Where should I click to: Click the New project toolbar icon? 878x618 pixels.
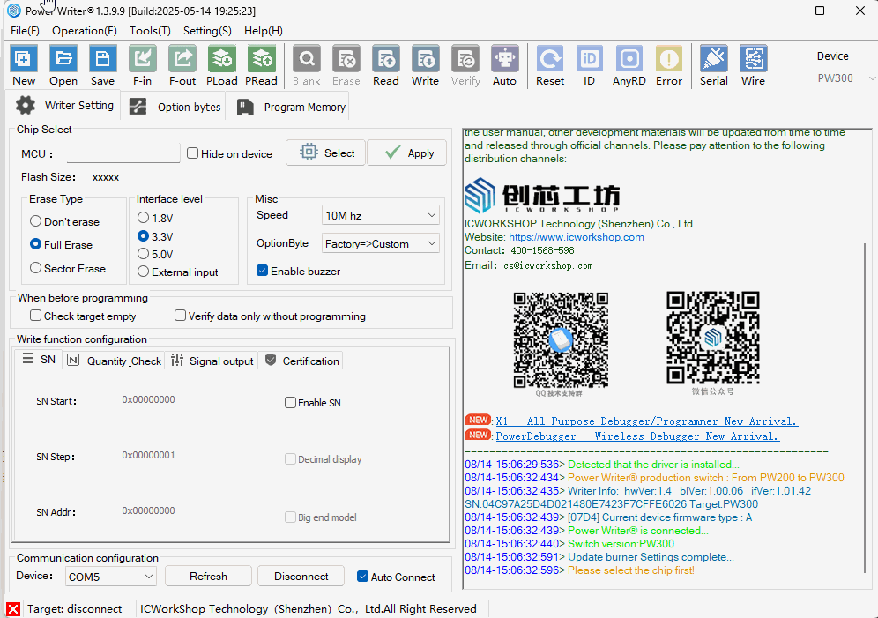pos(24,59)
